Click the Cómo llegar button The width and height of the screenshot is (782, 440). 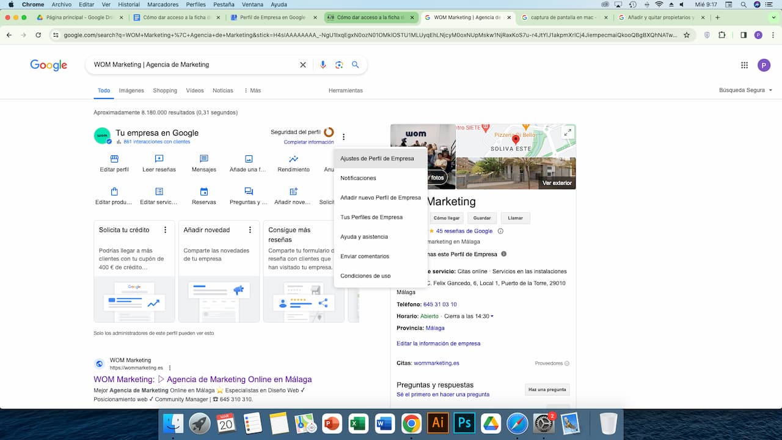click(446, 218)
